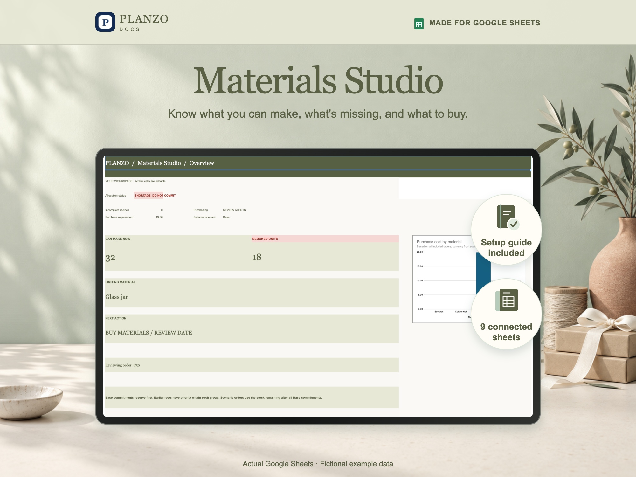Click the 'BLOCKED UNITS' header cell
636x477 pixels.
pyautogui.click(x=325, y=239)
